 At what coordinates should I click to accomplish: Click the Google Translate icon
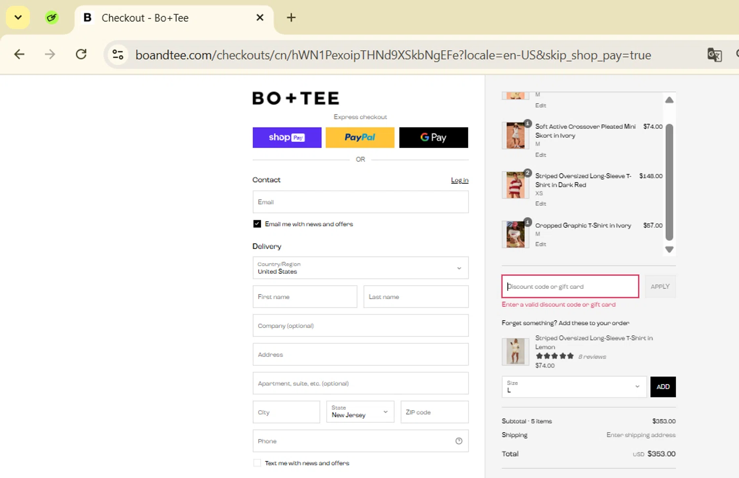point(714,55)
